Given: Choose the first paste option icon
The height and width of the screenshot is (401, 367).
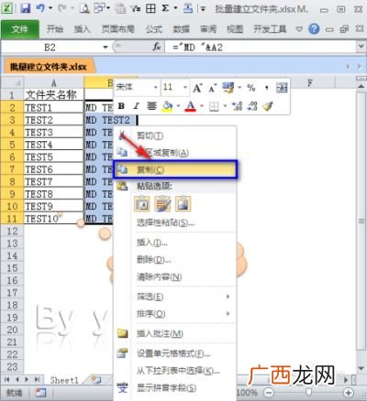Looking at the screenshot, I should click(x=142, y=204).
